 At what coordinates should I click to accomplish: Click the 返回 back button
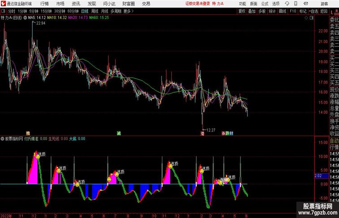pos(324,11)
